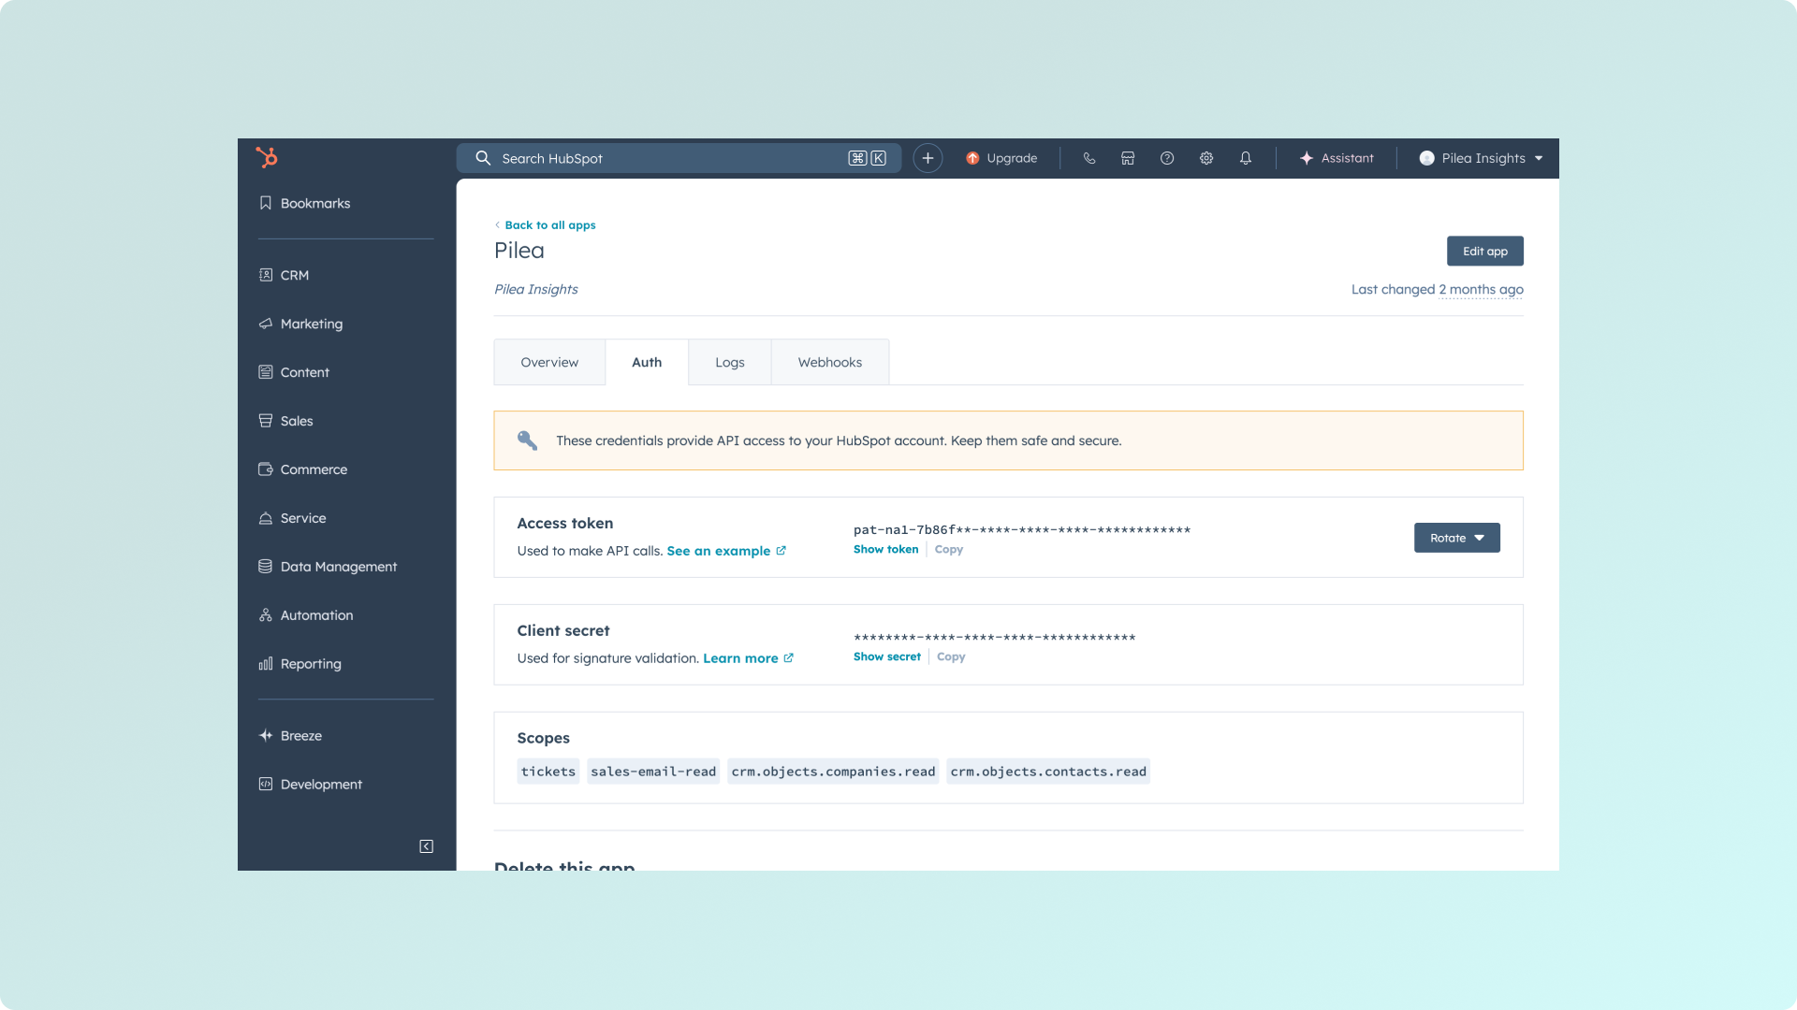This screenshot has height=1010, width=1797.
Task: Collapse the left sidebar navigation
Action: click(426, 846)
